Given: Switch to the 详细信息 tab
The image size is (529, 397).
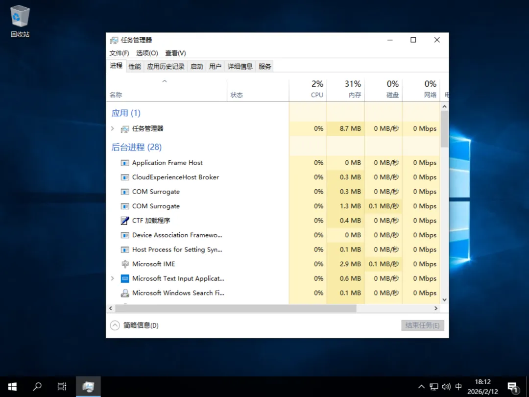Looking at the screenshot, I should pyautogui.click(x=240, y=67).
